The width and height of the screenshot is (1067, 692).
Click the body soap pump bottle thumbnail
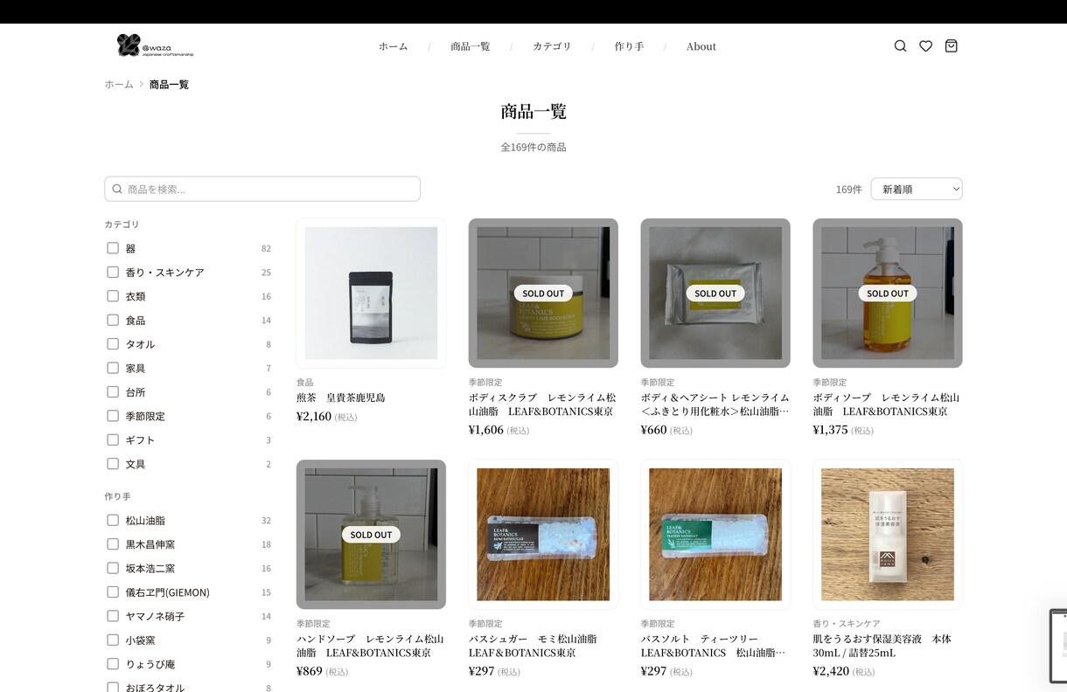tap(888, 293)
